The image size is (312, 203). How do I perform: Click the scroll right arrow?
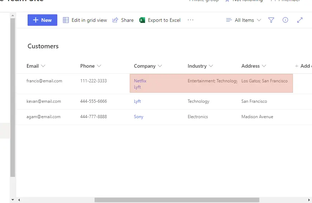point(309,200)
